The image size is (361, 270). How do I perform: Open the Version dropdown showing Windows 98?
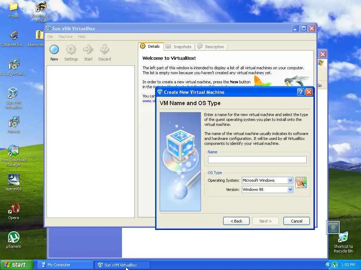267,189
